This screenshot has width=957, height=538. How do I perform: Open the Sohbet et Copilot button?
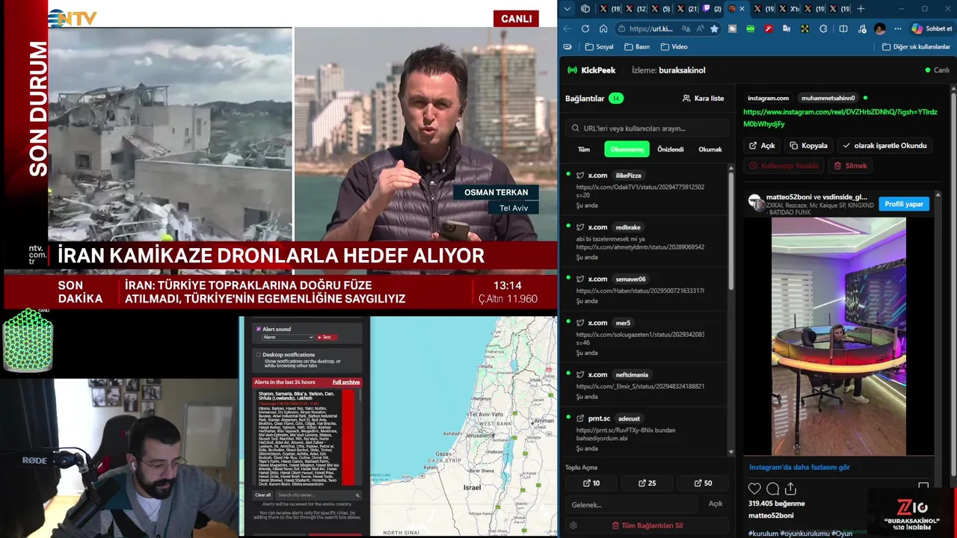click(932, 28)
